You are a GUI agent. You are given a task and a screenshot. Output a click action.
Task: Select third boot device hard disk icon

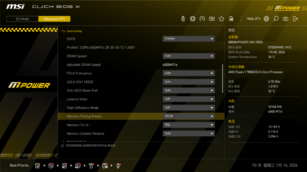pos(64,165)
